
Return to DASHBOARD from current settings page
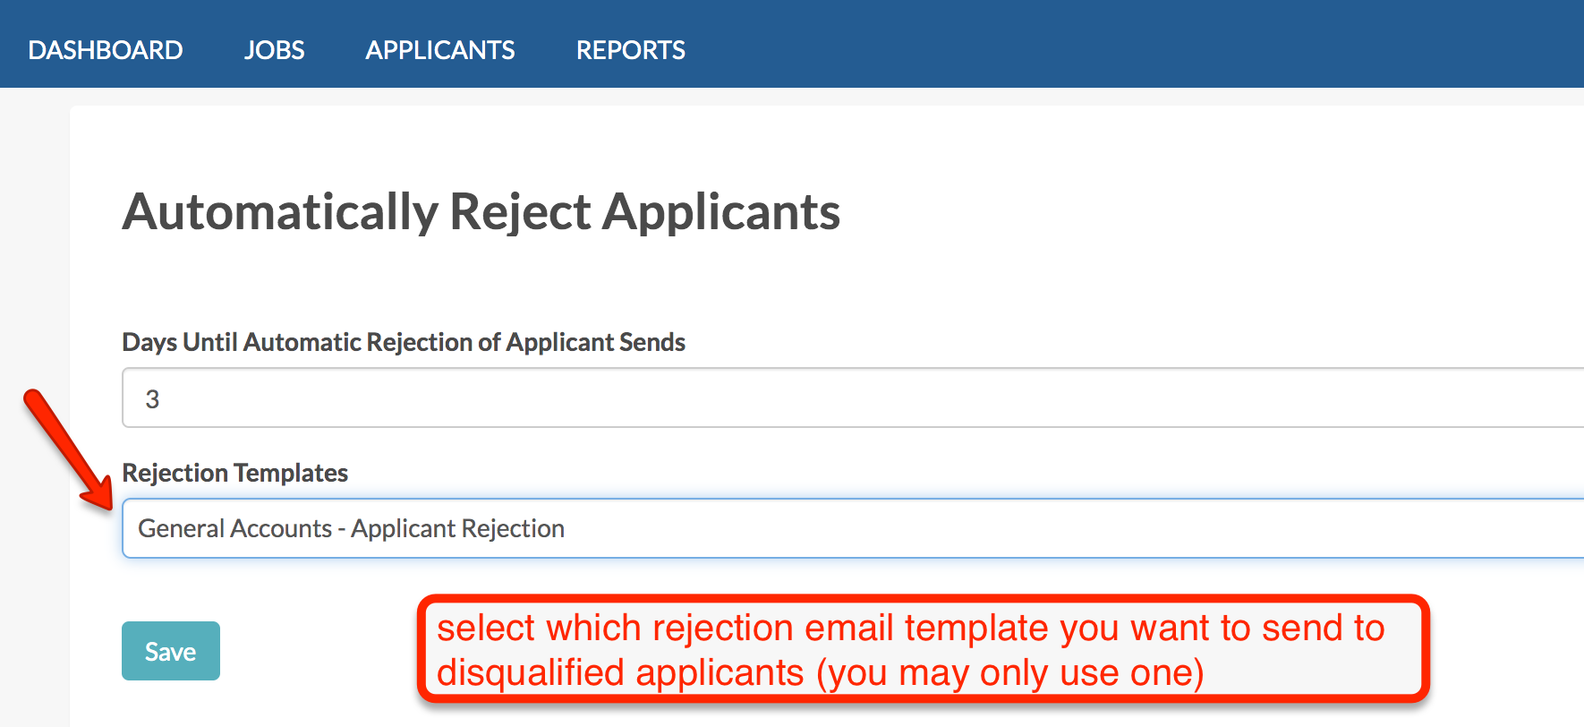105,50
